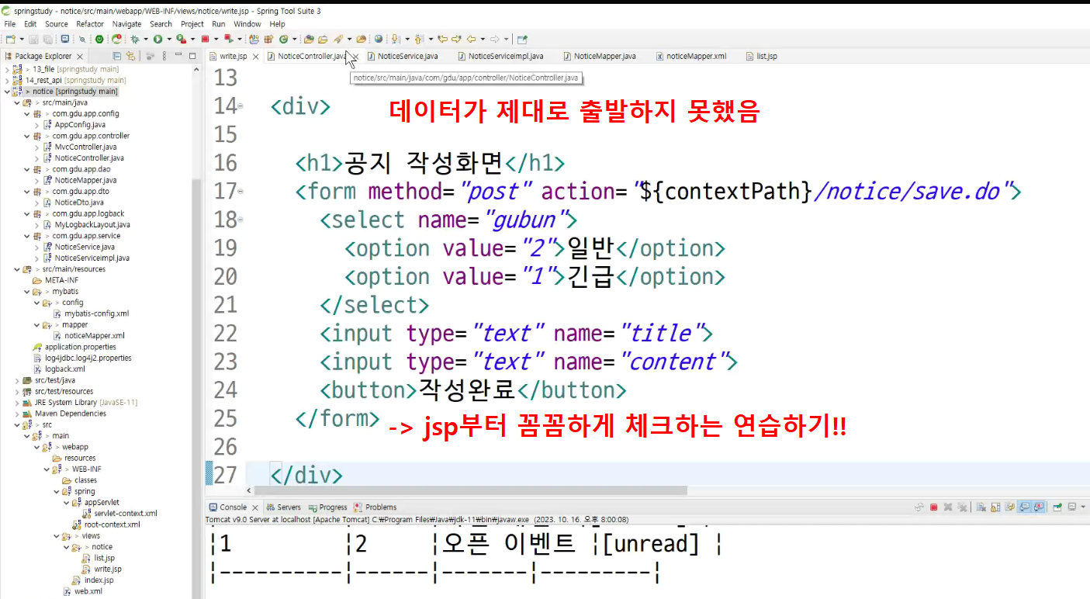Toggle Show Console on standard output change
This screenshot has width=1090, height=599.
pos(1024,507)
